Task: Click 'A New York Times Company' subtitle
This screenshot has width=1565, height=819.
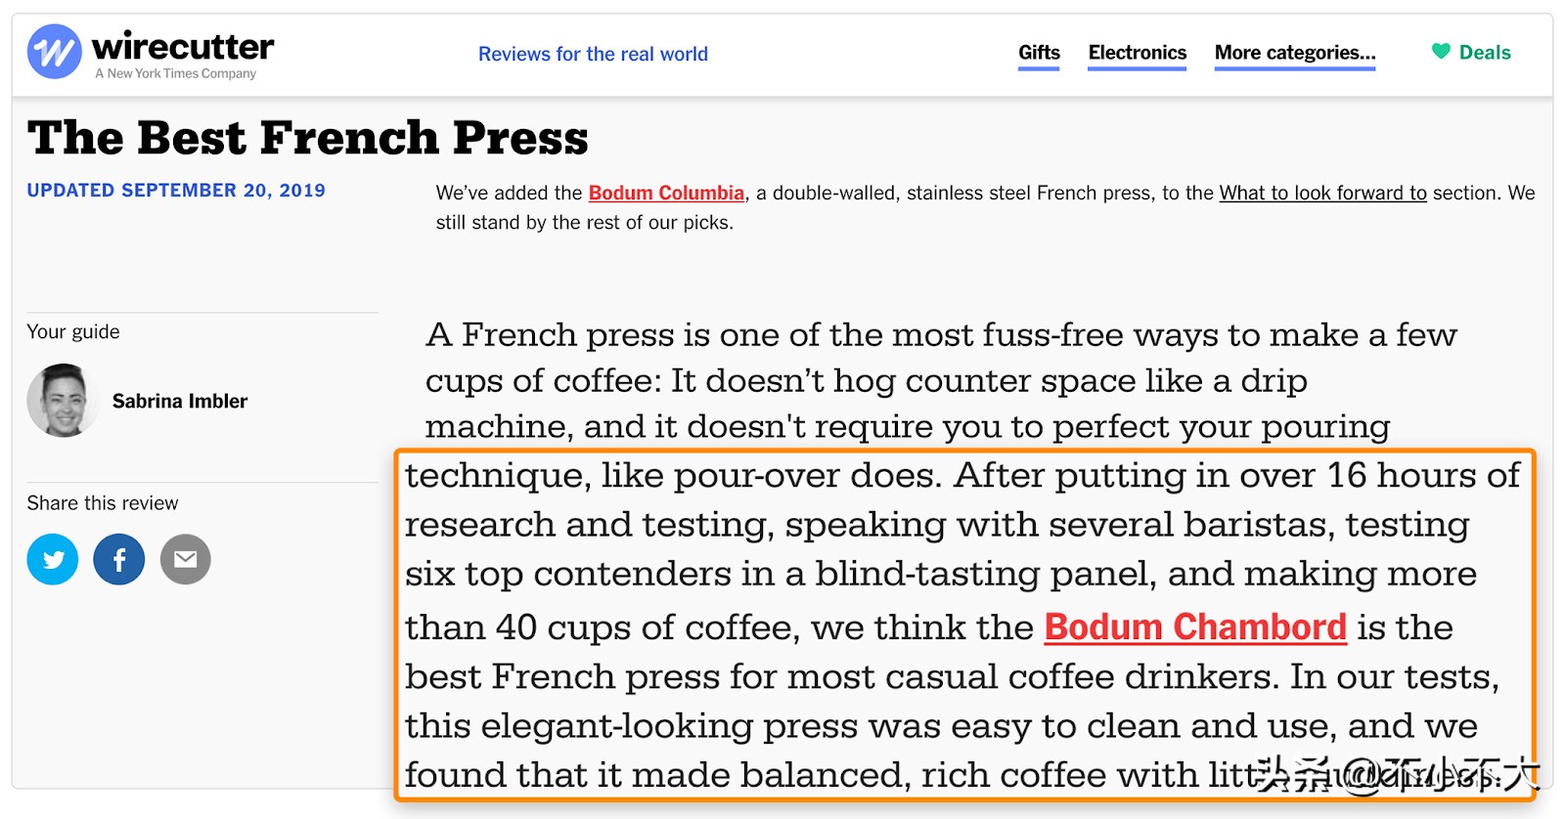Action: [x=175, y=73]
